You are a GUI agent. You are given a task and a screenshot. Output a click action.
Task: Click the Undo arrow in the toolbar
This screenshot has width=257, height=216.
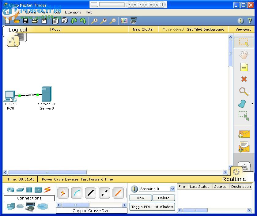pyautogui.click(x=74, y=21)
